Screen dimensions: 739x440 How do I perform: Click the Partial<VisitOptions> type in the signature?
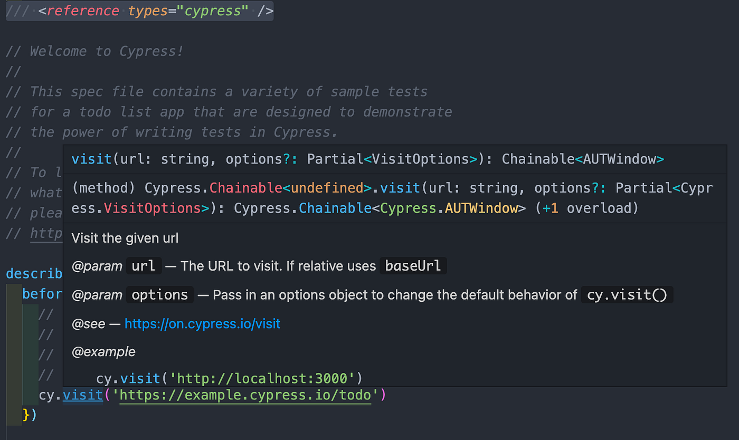coord(391,159)
